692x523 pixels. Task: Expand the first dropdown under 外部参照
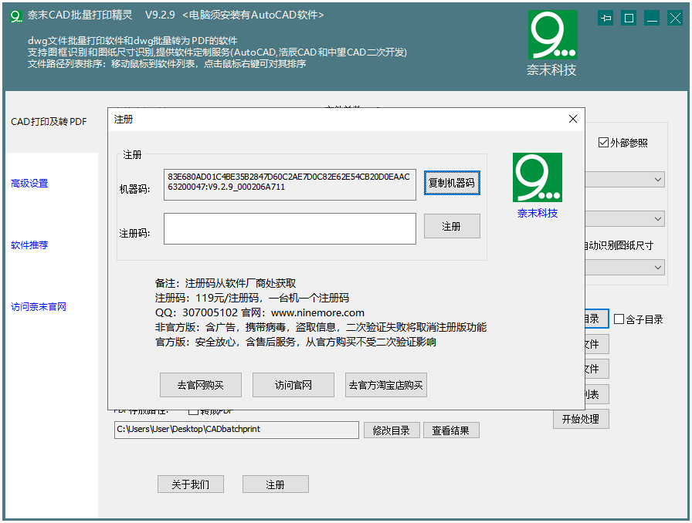(x=657, y=180)
